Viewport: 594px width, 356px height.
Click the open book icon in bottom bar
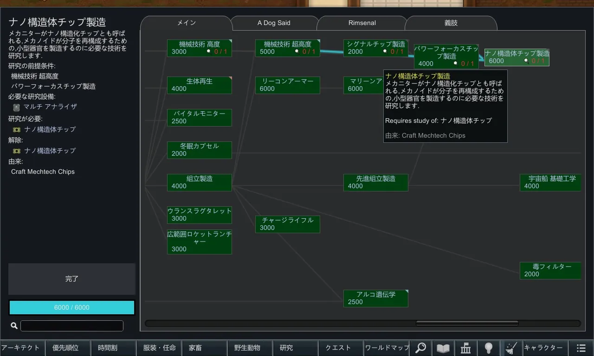point(443,348)
